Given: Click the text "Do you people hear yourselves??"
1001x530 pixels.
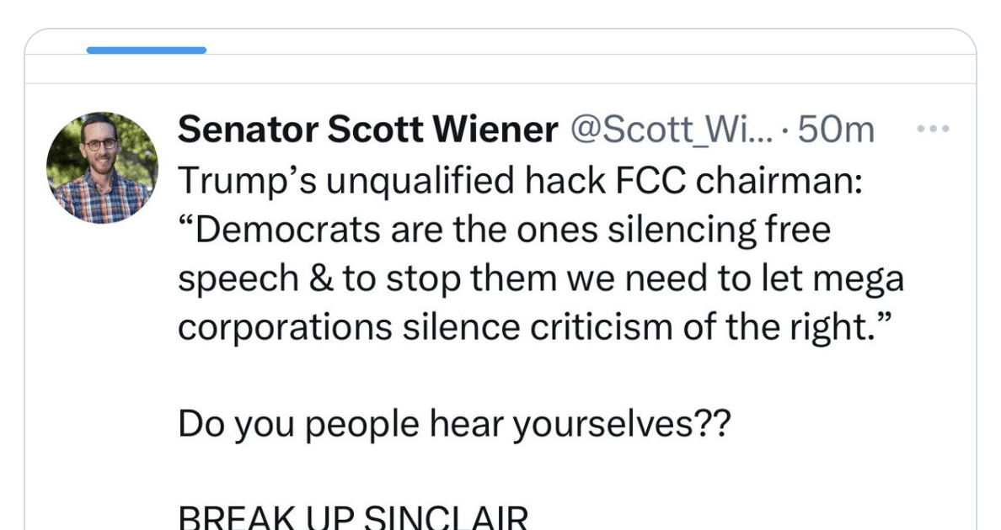Looking at the screenshot, I should pos(454,426).
